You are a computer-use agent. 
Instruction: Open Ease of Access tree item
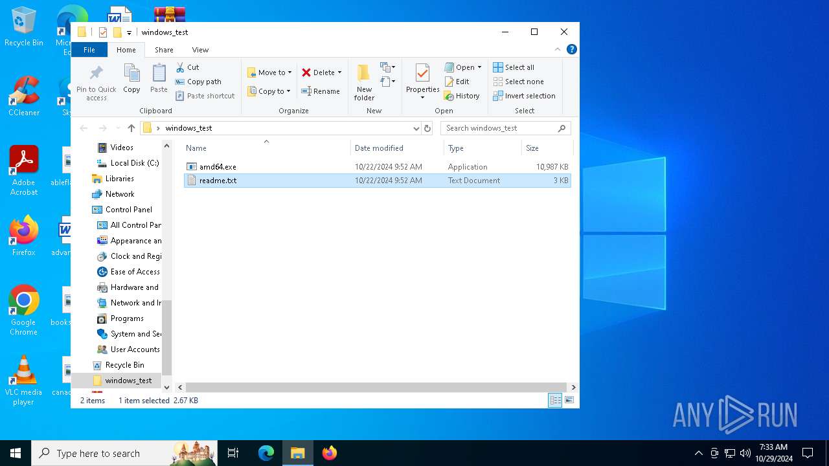pos(129,272)
